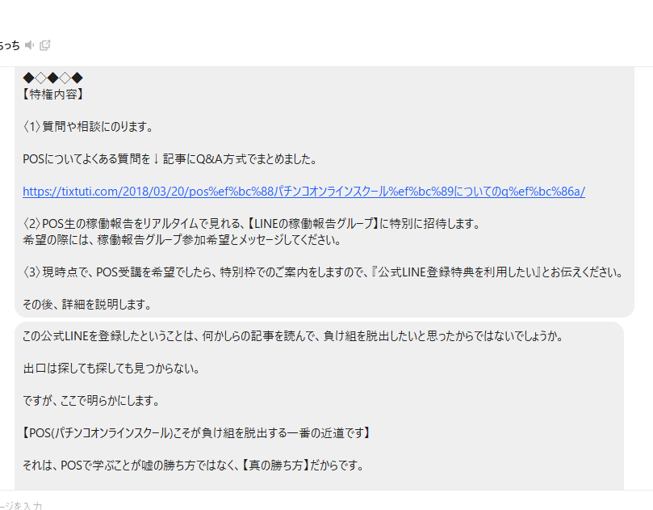The width and height of the screenshot is (653, 510).
Task: Click the line ですが、ここで明らかにします。
Action: tap(91, 401)
